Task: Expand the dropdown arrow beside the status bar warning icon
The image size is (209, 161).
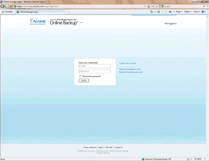Action: [x=191, y=159]
